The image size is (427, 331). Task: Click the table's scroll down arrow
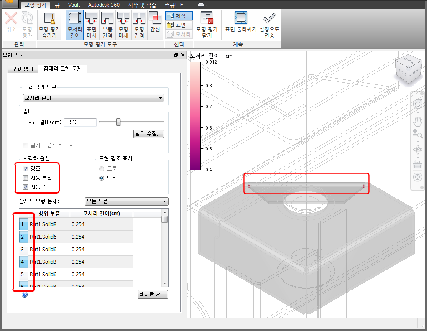pos(165,283)
